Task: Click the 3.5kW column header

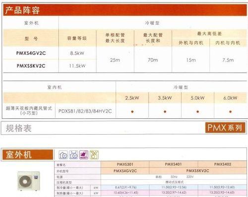Action: tap(165, 98)
